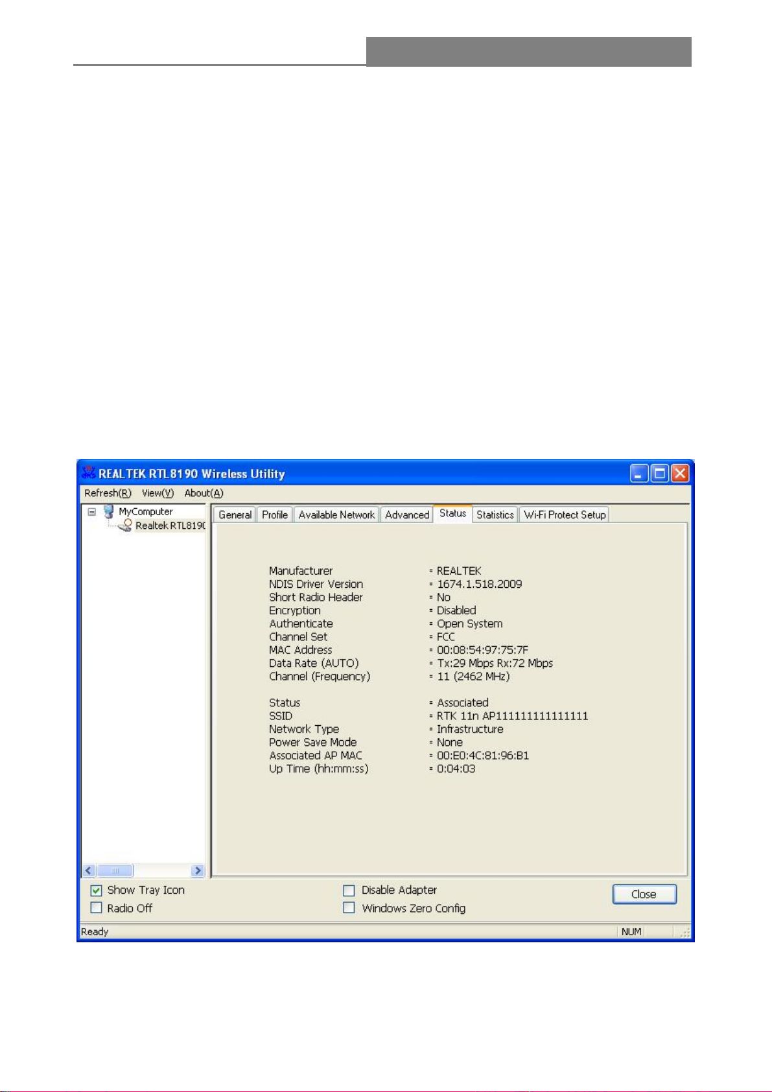
Task: Open the View(V) menu
Action: 158,493
